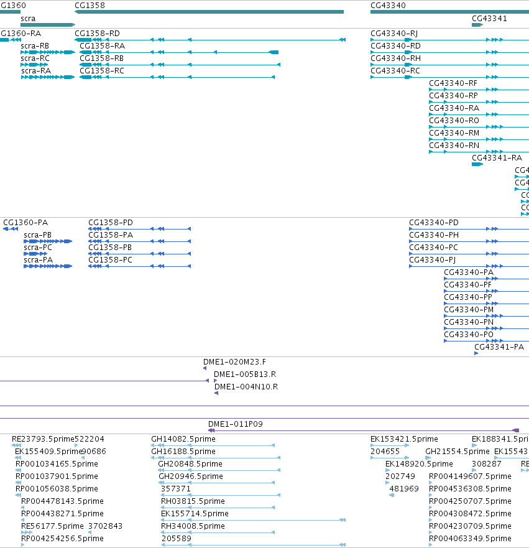Viewport: 529px width, 548px height.
Task: Select EST EK148920.5prime
Action: coord(419,464)
